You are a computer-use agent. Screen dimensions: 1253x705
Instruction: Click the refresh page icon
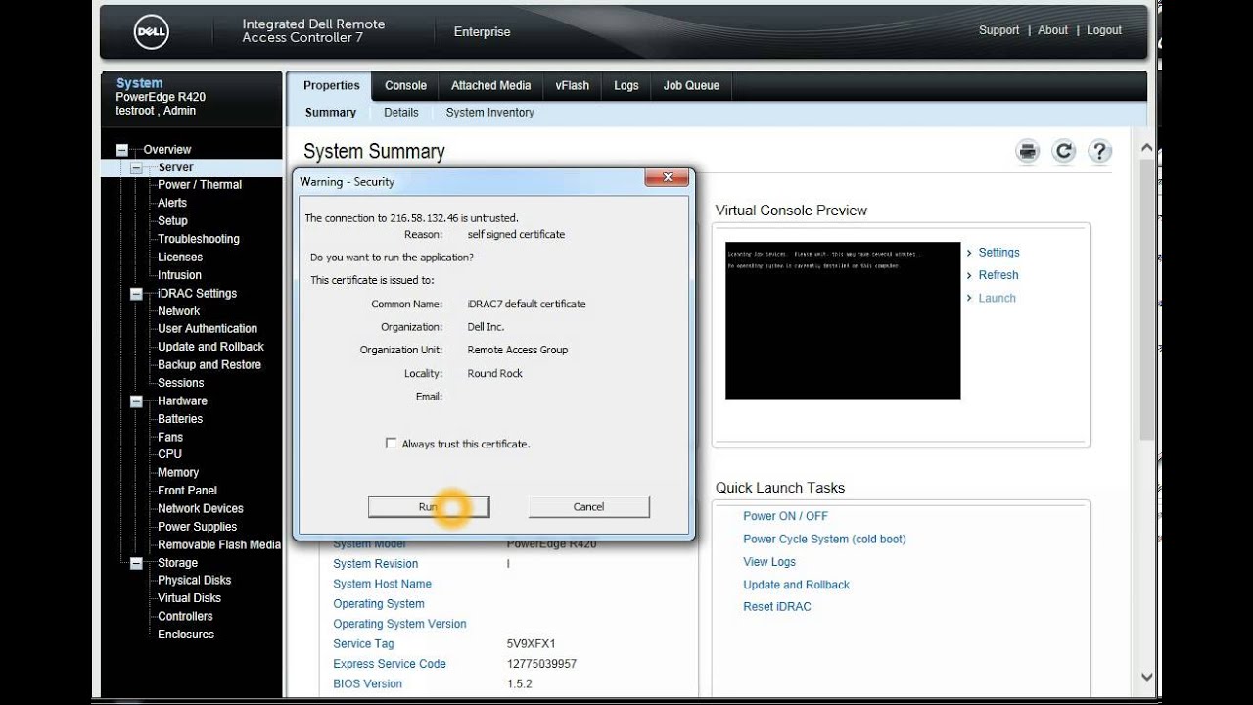[x=1063, y=151]
